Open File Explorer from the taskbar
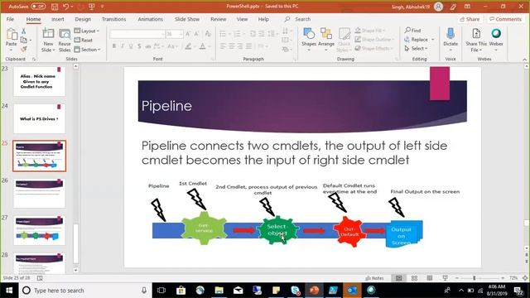This screenshot has width=530, height=298. pyautogui.click(x=219, y=291)
